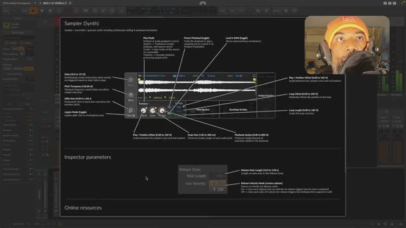Click the expand icon at the waveform's top right
The image size is (406, 228).
254,76
